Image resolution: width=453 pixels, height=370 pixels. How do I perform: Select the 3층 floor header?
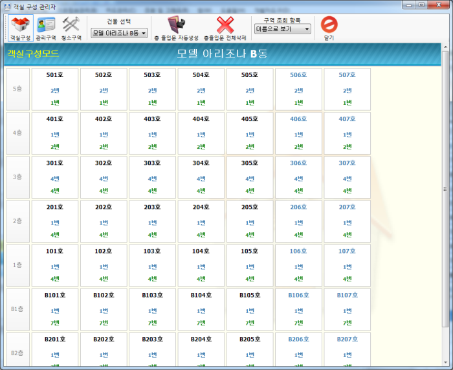coord(17,177)
